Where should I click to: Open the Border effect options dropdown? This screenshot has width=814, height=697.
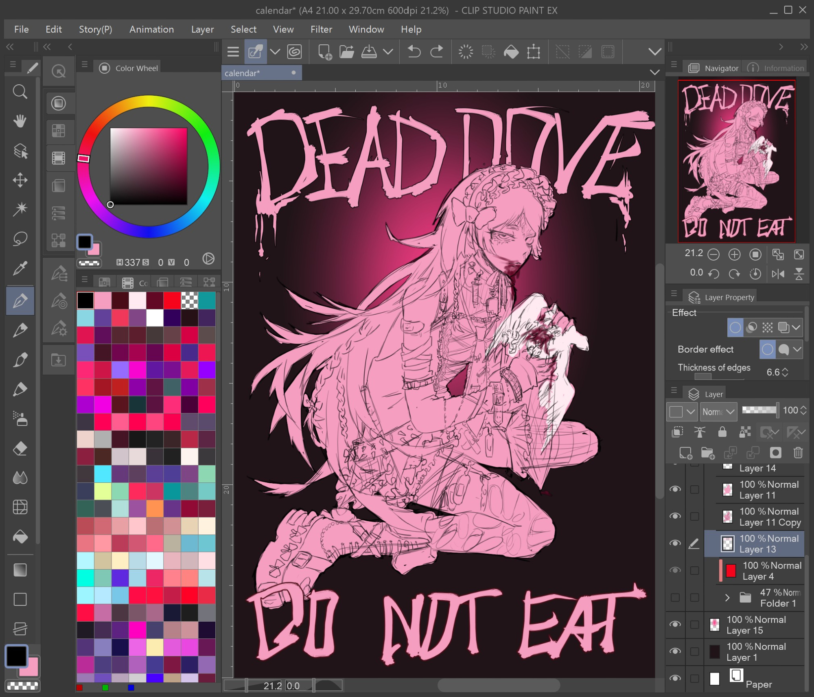pyautogui.click(x=797, y=349)
